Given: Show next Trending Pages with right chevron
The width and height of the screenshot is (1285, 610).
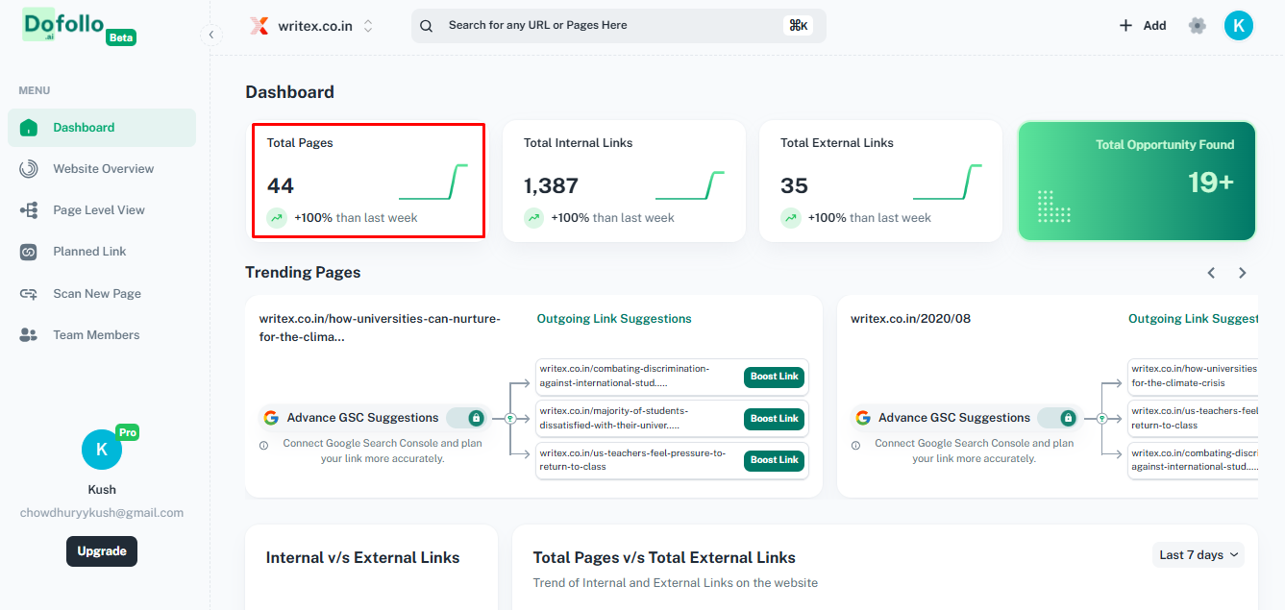Looking at the screenshot, I should point(1243,273).
